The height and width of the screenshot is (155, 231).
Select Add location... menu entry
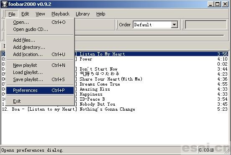coord(40,54)
